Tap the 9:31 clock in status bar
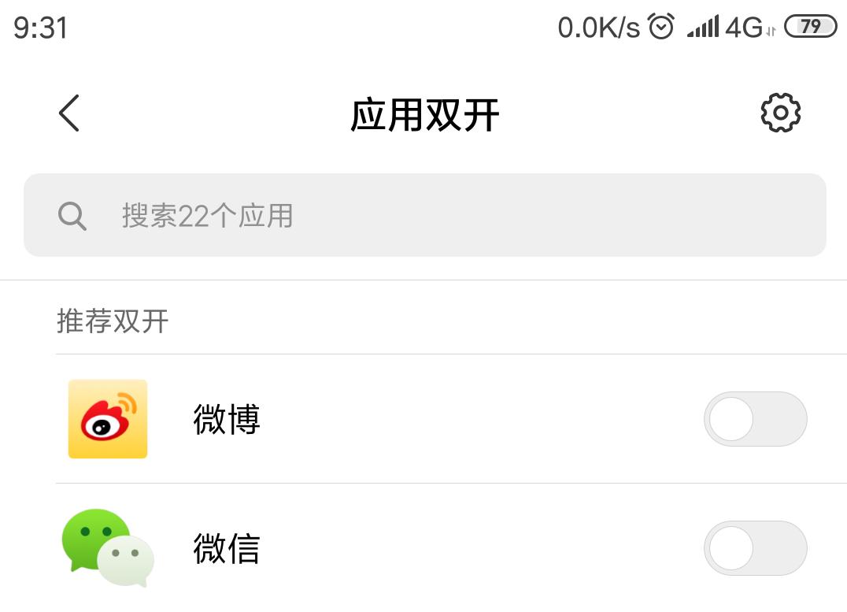Image resolution: width=847 pixels, height=612 pixels. click(41, 28)
